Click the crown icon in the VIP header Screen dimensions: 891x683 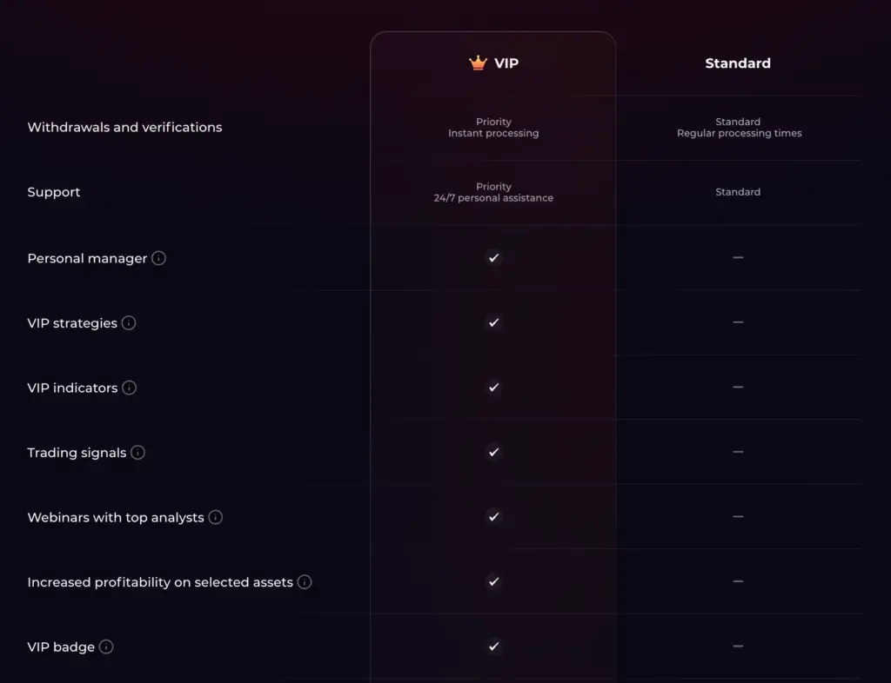[476, 62]
